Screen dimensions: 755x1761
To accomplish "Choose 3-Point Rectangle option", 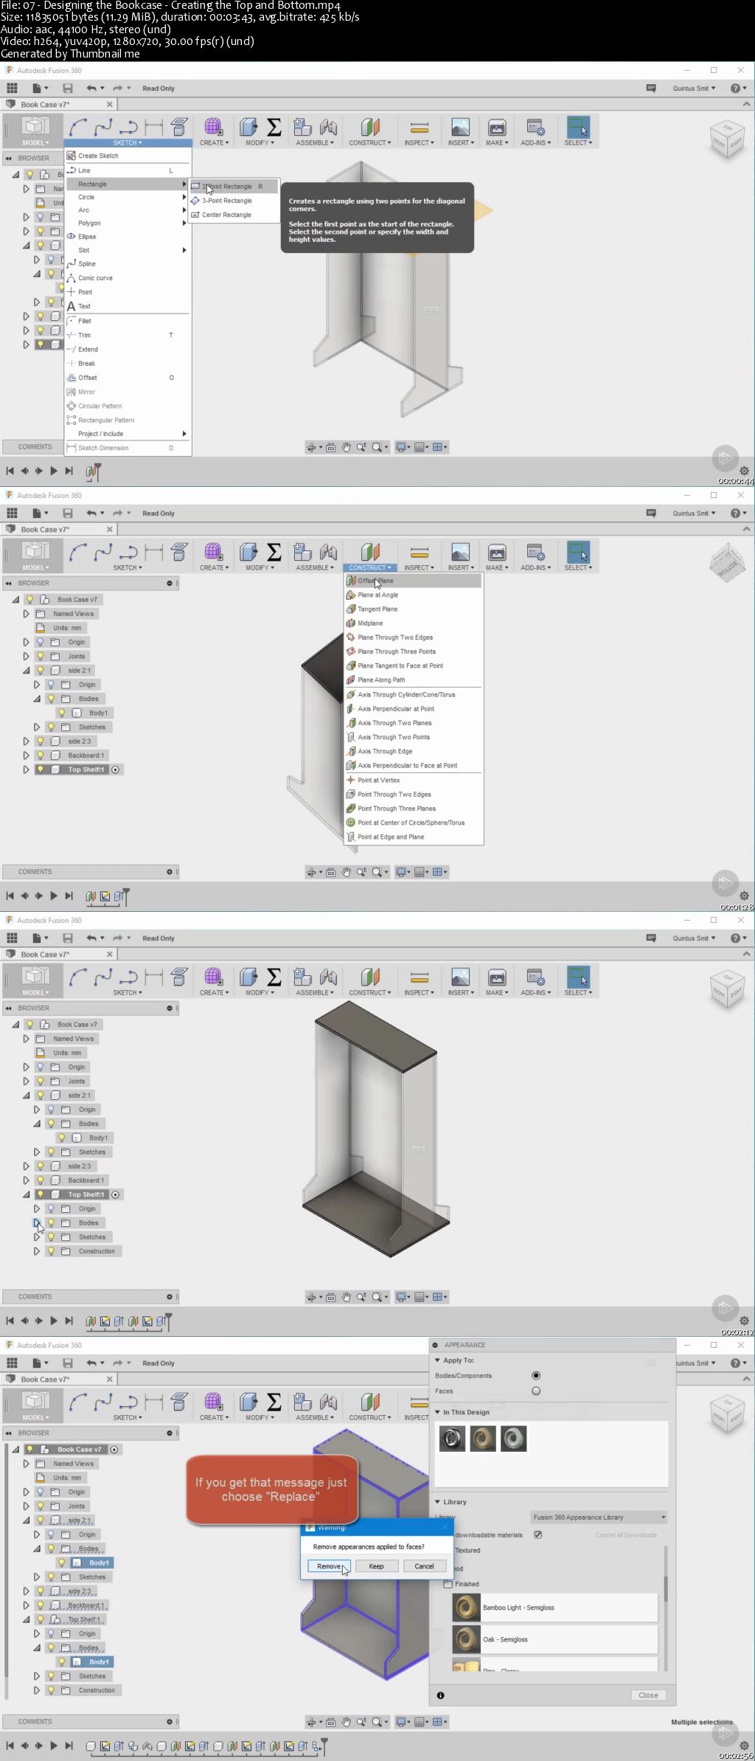I will (x=227, y=201).
